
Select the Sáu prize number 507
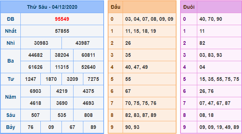pos(35,115)
